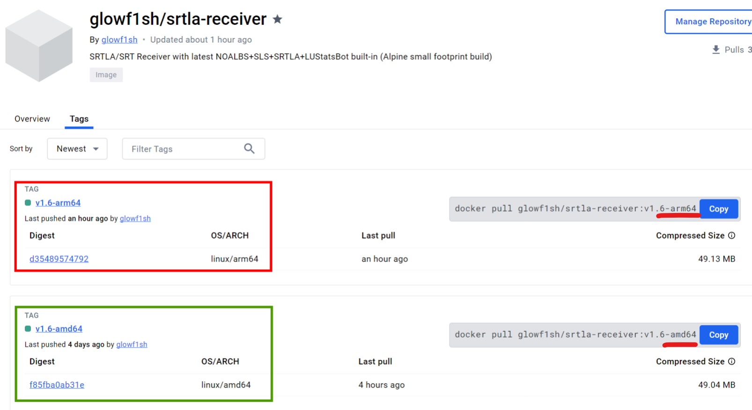Open digest f85fba0ab31e link
This screenshot has width=752, height=410.
57,385
